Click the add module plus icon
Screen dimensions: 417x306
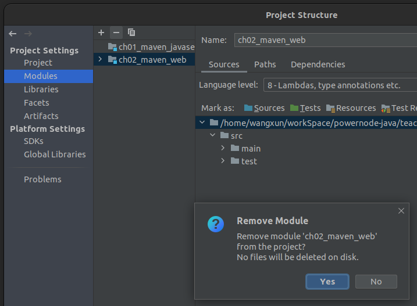(x=101, y=33)
